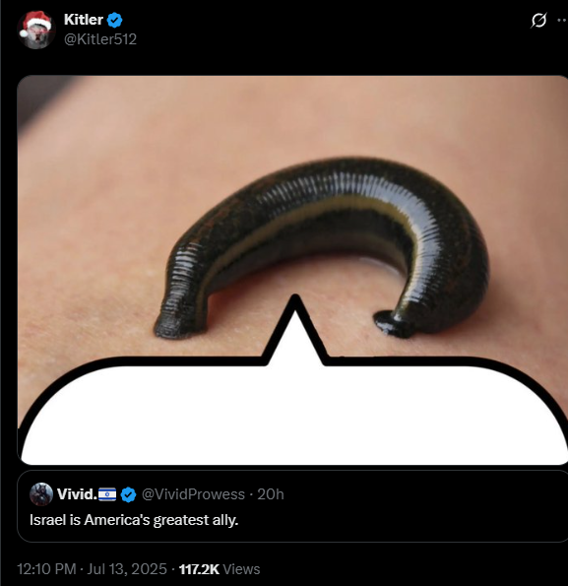Click the Grok slashed-circle icon
The height and width of the screenshot is (586, 568).
coord(538,20)
